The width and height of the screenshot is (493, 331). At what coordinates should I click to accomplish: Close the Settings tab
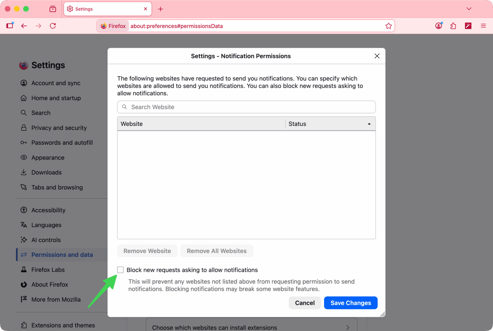(145, 9)
